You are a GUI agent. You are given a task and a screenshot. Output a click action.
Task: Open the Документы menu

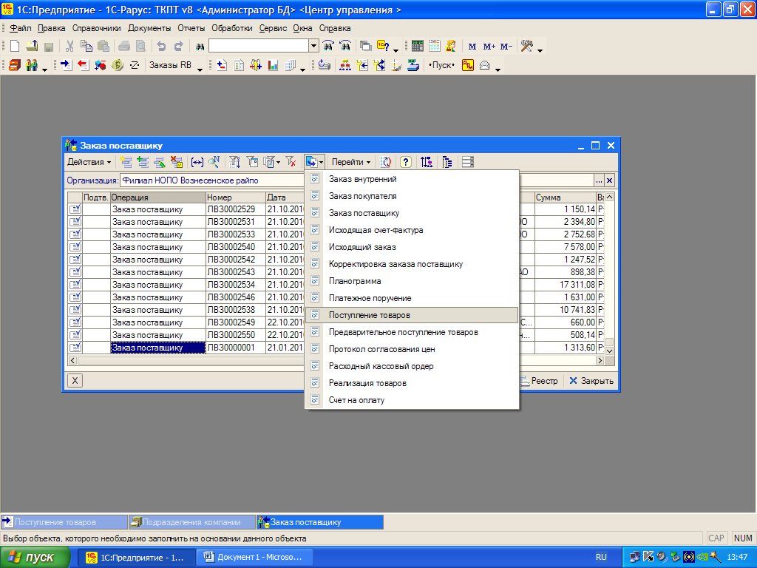149,28
